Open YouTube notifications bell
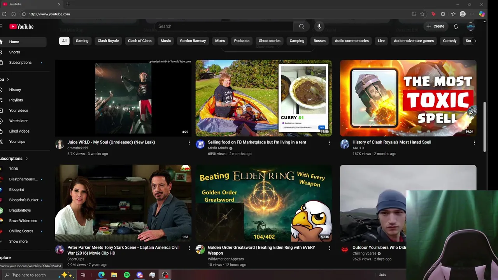The width and height of the screenshot is (498, 280). coord(456,26)
